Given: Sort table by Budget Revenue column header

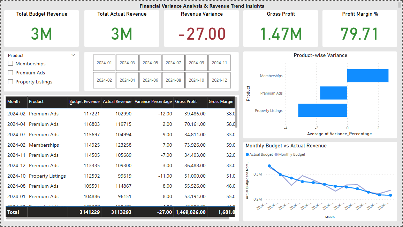Looking at the screenshot, I should click(84, 102).
